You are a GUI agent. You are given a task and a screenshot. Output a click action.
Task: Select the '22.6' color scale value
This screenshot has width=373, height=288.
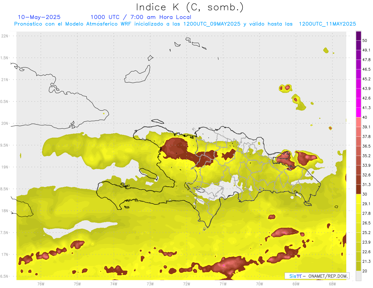coord(366,252)
